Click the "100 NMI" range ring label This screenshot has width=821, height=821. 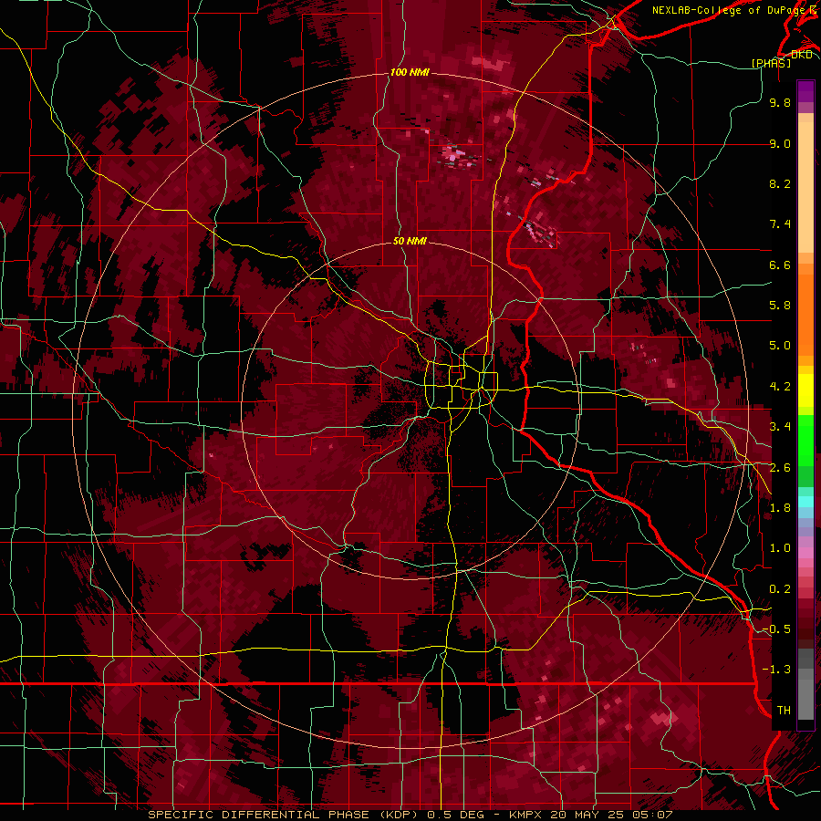coord(410,72)
